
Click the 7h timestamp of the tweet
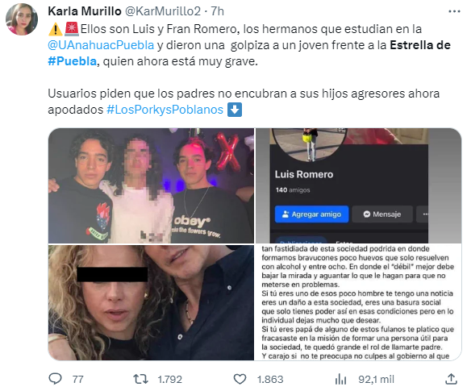[218, 11]
